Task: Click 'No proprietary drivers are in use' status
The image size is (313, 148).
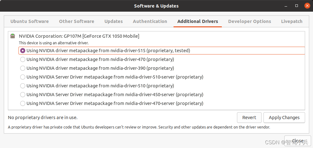Action: pos(43,118)
